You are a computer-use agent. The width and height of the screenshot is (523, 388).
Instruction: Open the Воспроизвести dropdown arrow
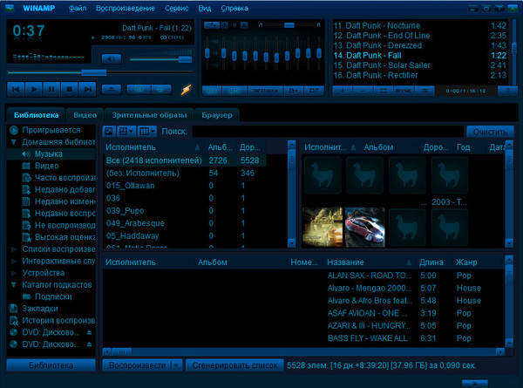click(176, 365)
